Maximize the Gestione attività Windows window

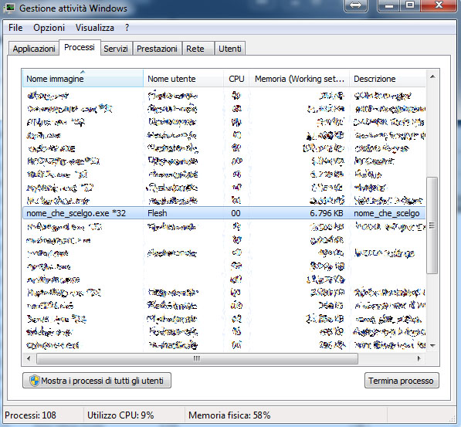pyautogui.click(x=410, y=5)
